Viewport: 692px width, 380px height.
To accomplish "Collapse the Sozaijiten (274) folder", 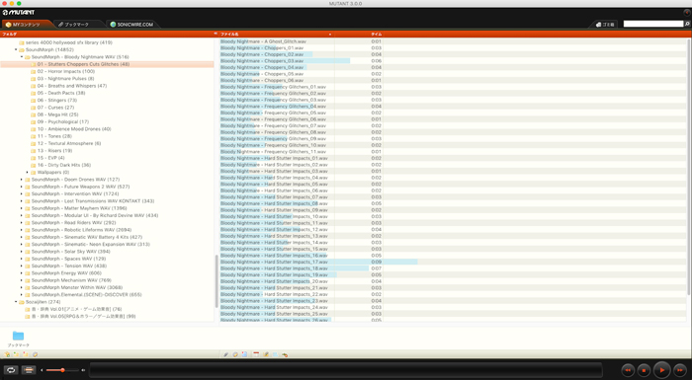I will 16,302.
